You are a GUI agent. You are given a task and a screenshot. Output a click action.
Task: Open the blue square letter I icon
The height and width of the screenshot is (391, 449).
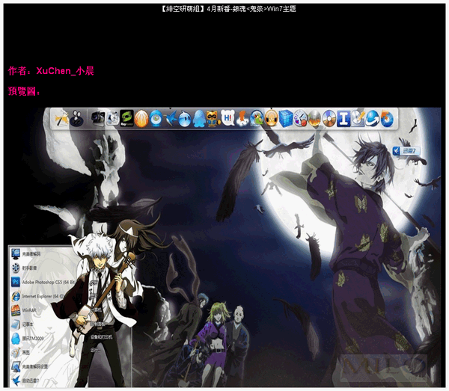click(x=343, y=118)
